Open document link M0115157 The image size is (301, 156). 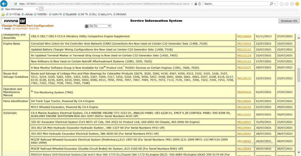coord(244,115)
